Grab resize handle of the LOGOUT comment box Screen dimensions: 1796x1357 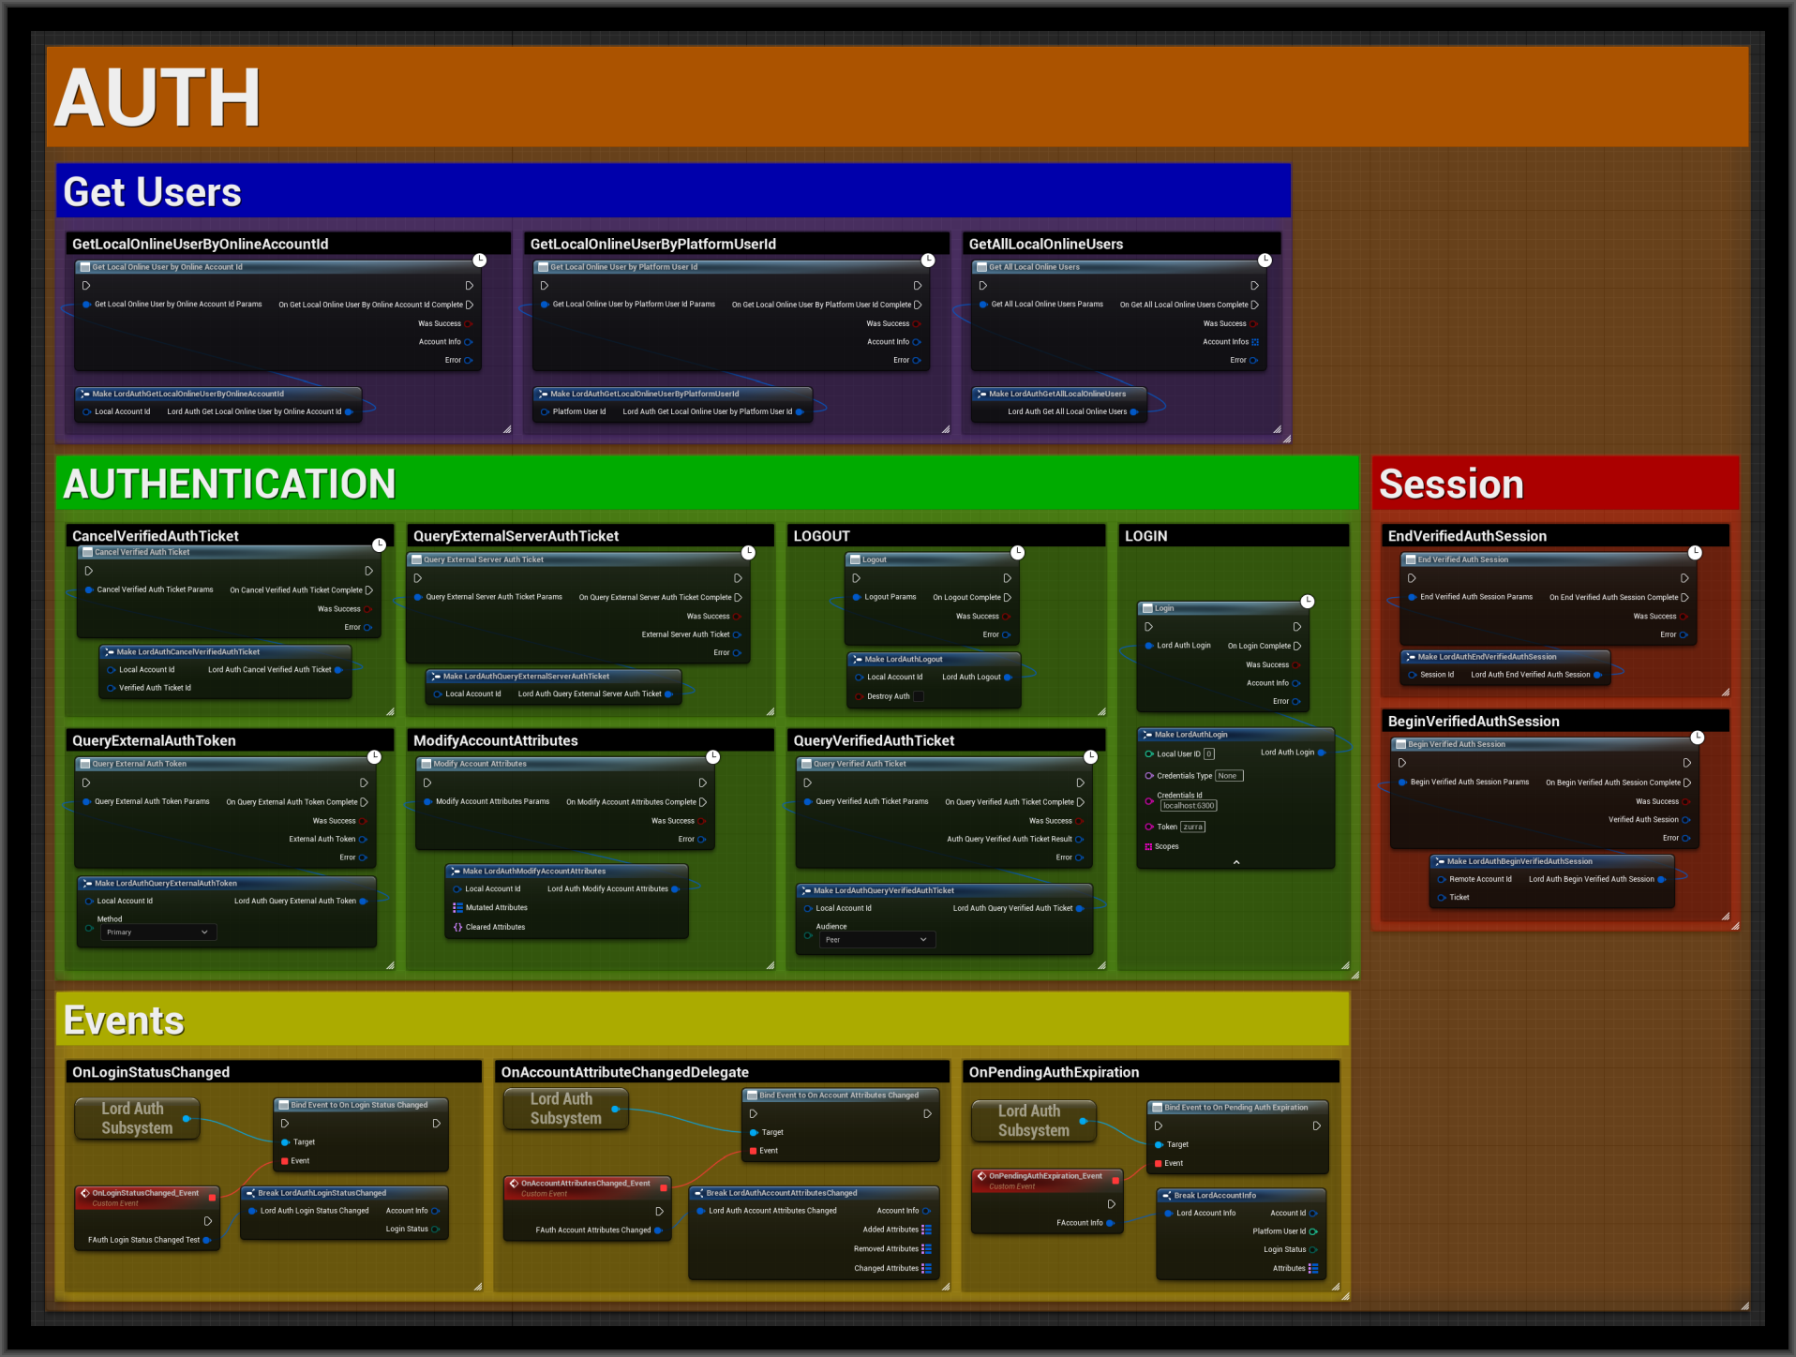[1101, 711]
